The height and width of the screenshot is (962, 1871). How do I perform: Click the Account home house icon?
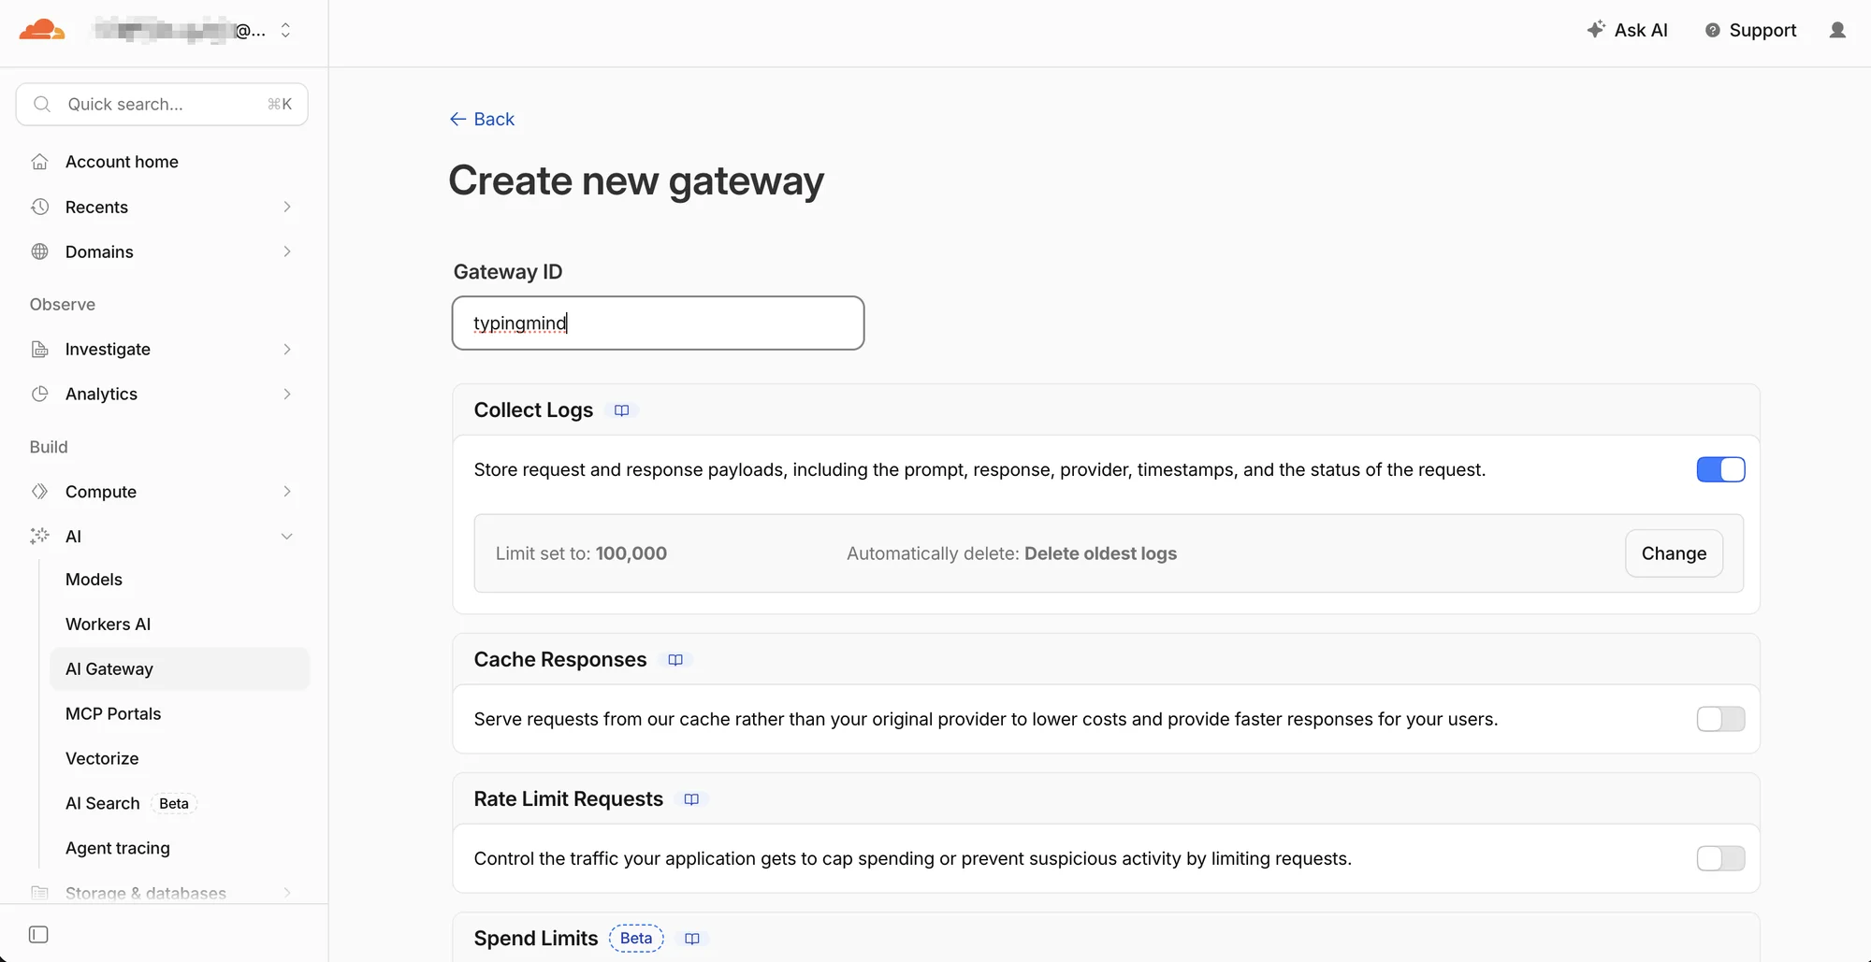click(x=39, y=162)
